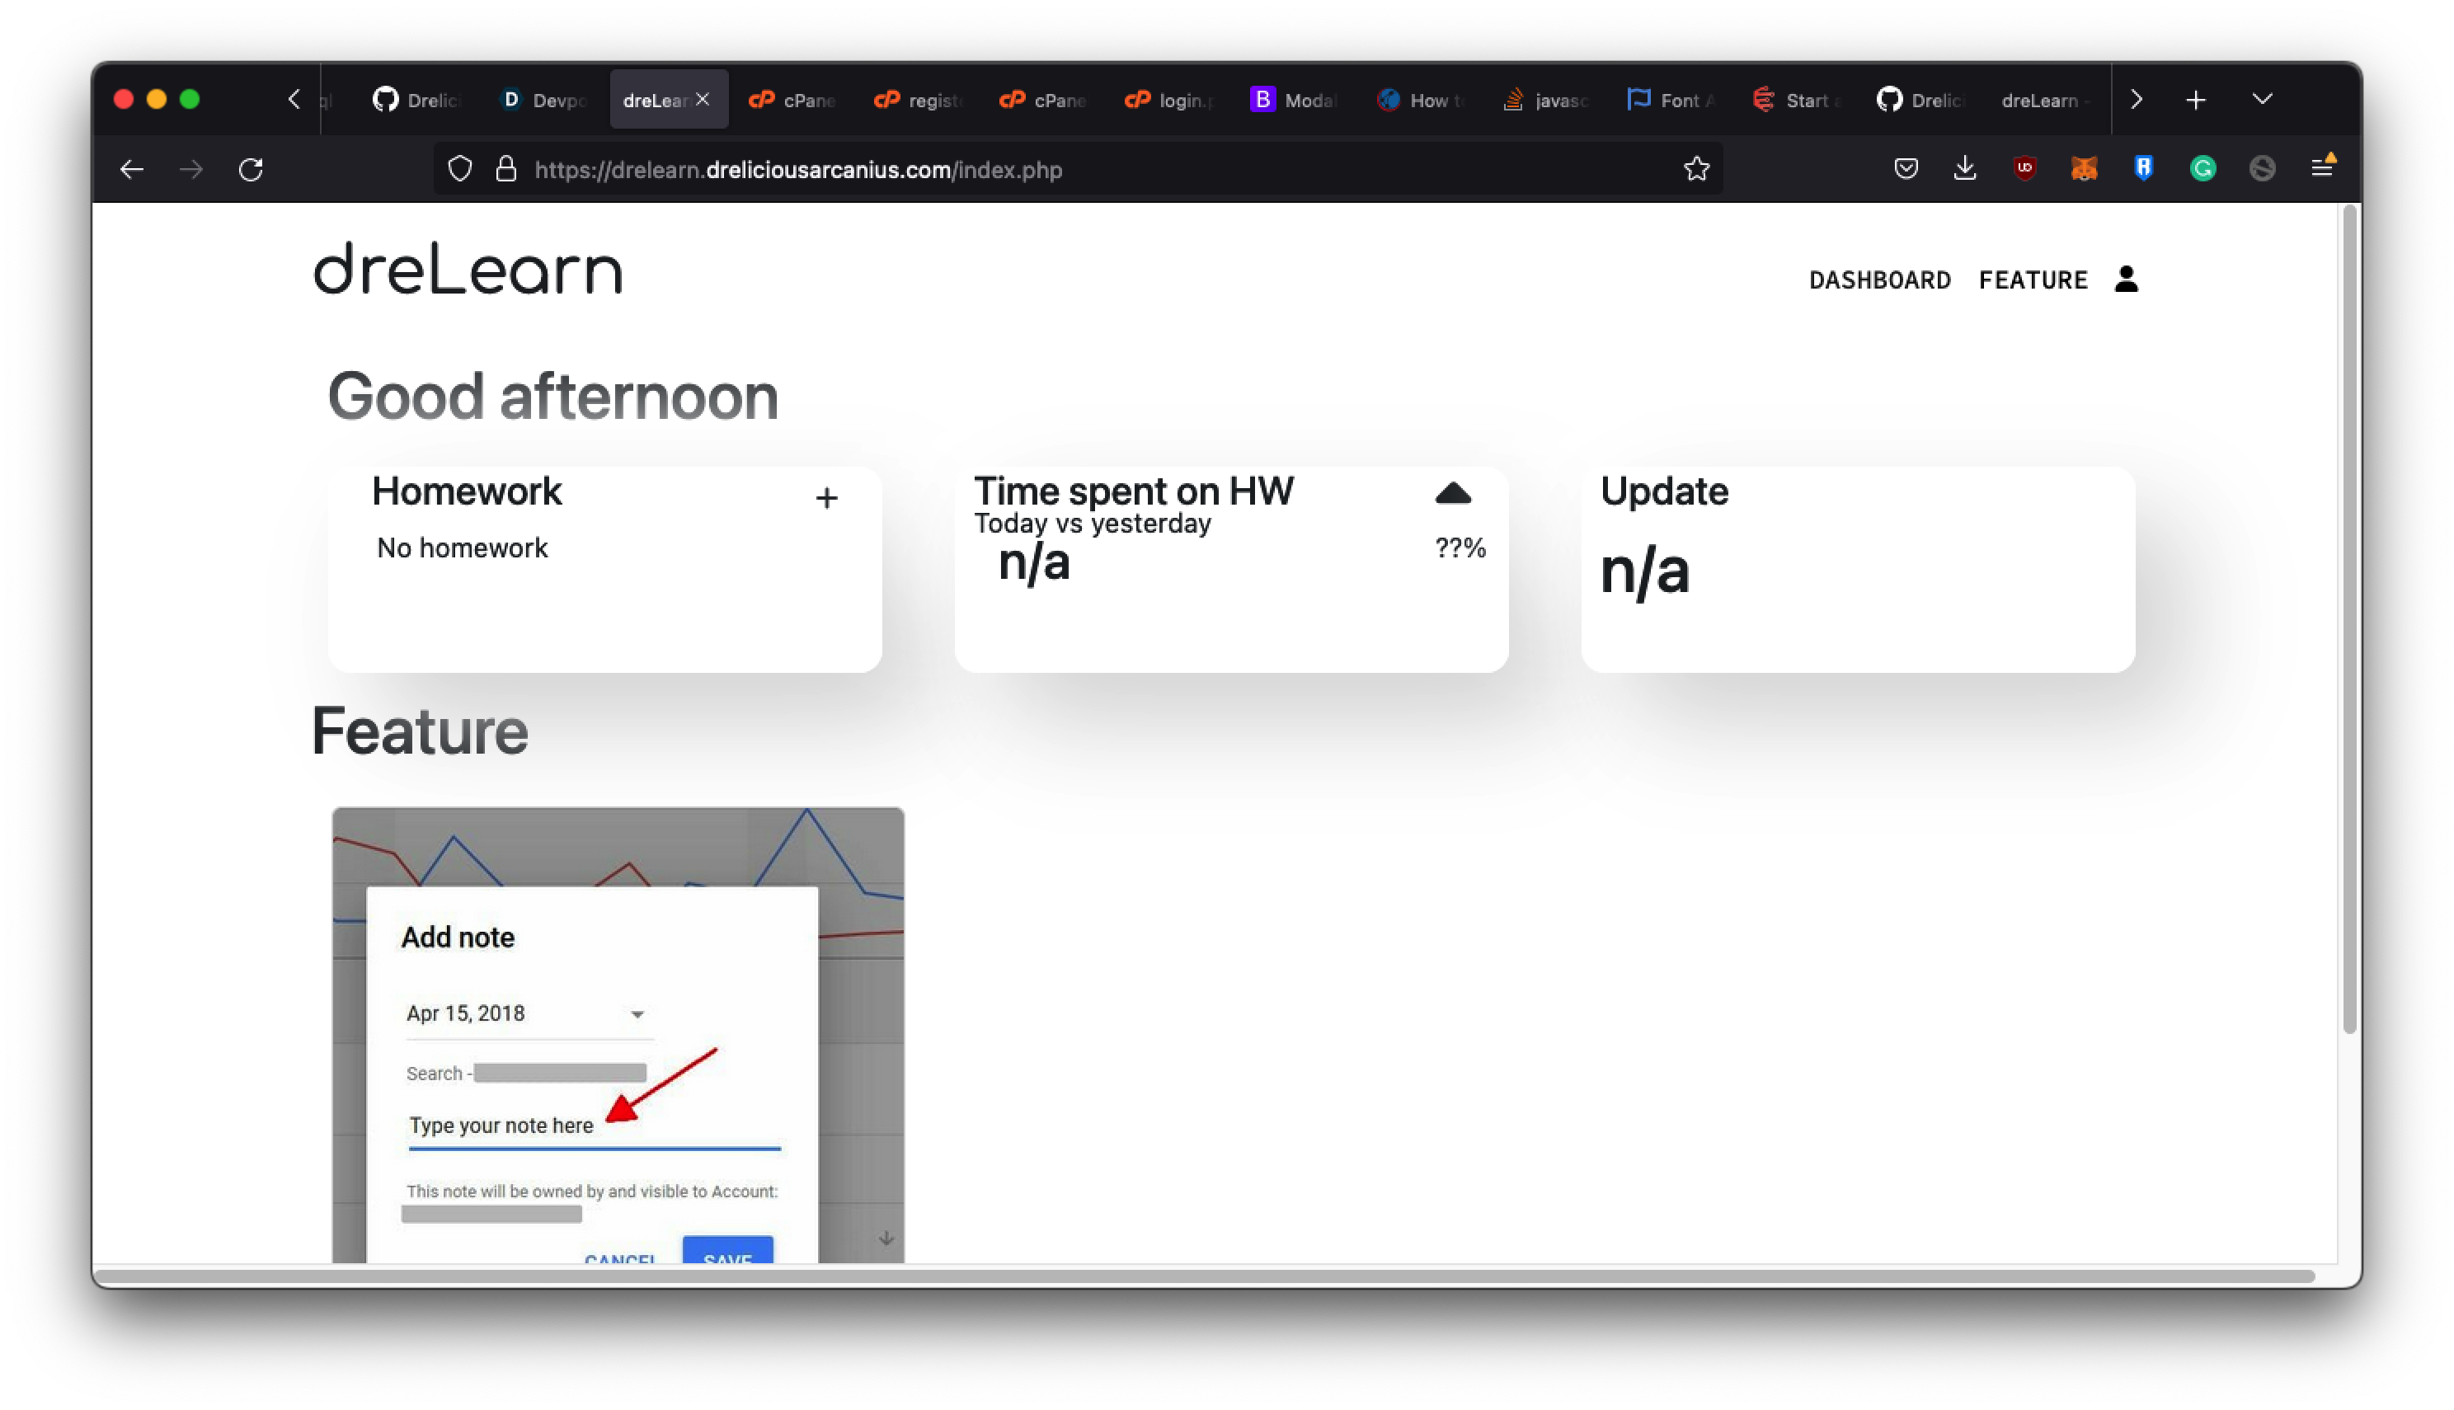Bookmark this page with the star icon
2454x1410 pixels.
(x=1695, y=170)
